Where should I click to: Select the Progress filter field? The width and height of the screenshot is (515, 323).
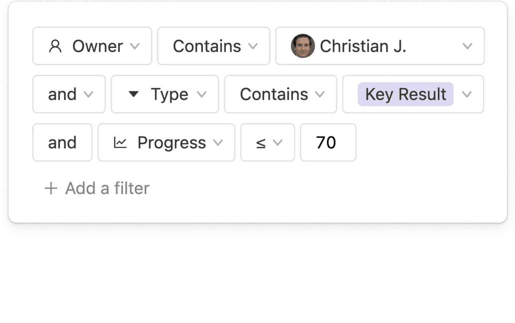click(166, 142)
